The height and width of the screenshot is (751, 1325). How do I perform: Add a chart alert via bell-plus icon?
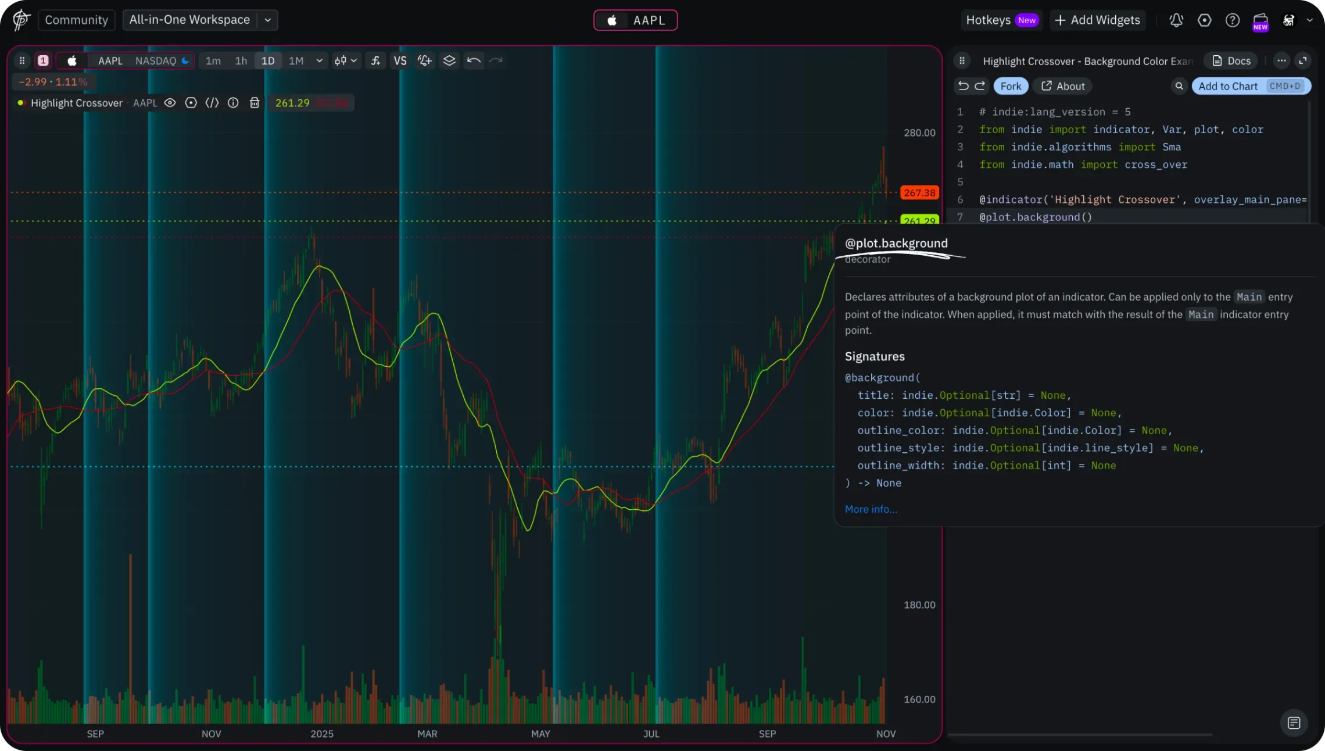425,60
